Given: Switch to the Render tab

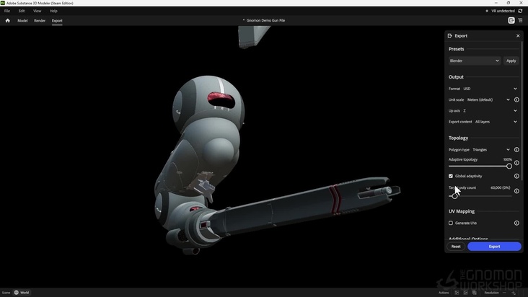Looking at the screenshot, I should pyautogui.click(x=40, y=20).
